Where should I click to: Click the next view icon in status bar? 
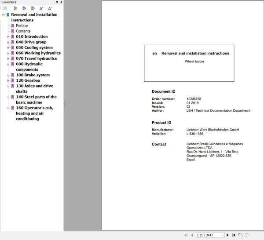pyautogui.click(x=240, y=235)
